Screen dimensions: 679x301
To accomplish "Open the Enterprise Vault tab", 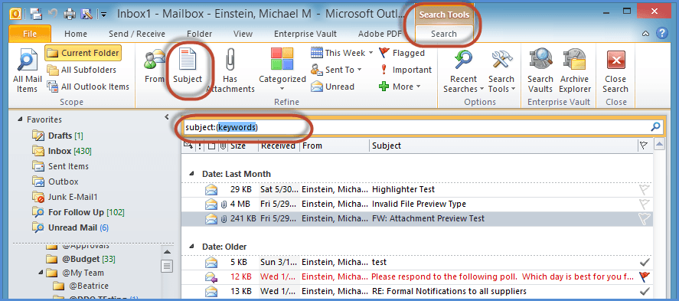I will coord(305,34).
